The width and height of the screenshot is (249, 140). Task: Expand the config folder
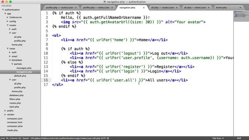[7, 21]
